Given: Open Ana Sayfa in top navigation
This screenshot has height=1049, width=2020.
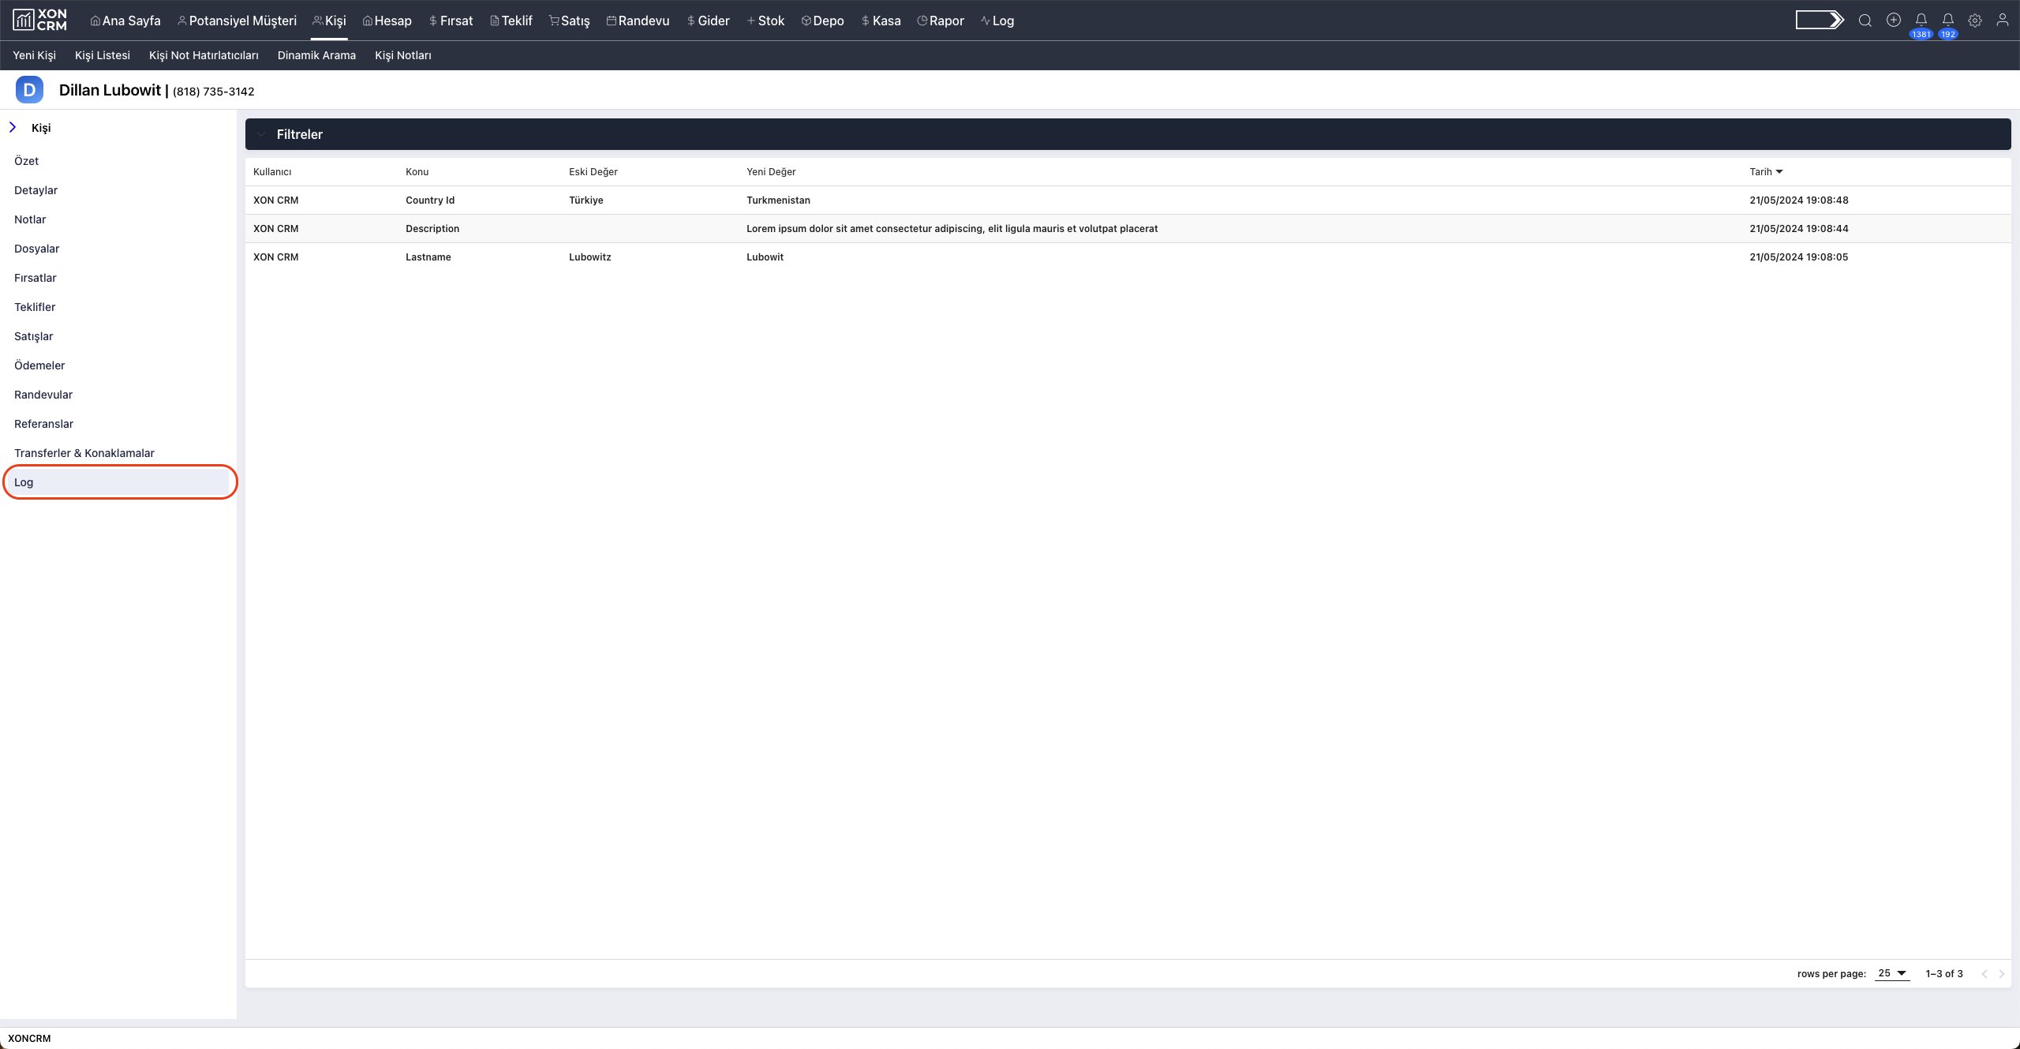Looking at the screenshot, I should coord(125,21).
